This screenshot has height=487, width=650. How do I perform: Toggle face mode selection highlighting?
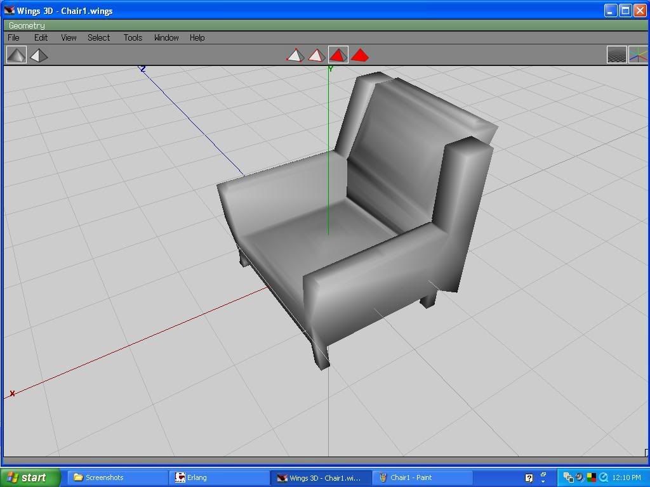point(338,55)
